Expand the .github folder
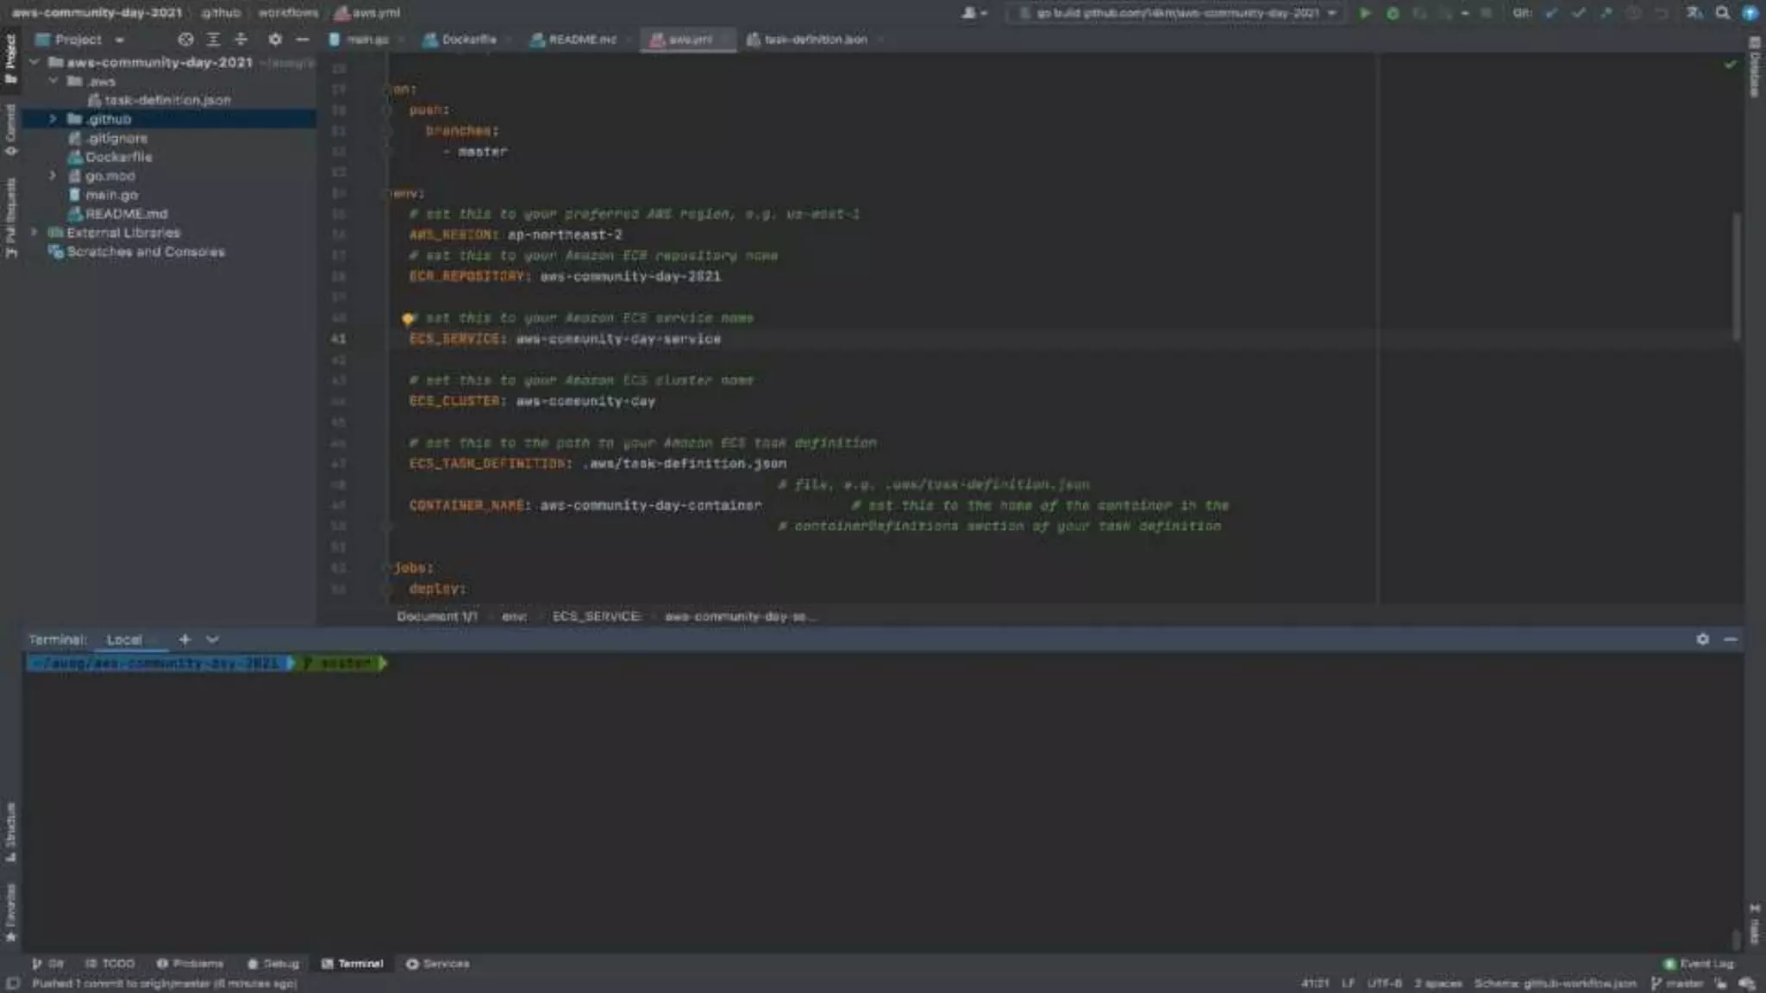1766x993 pixels. pos(53,119)
